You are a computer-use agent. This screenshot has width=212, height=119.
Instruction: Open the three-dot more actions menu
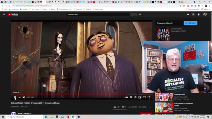150,107
